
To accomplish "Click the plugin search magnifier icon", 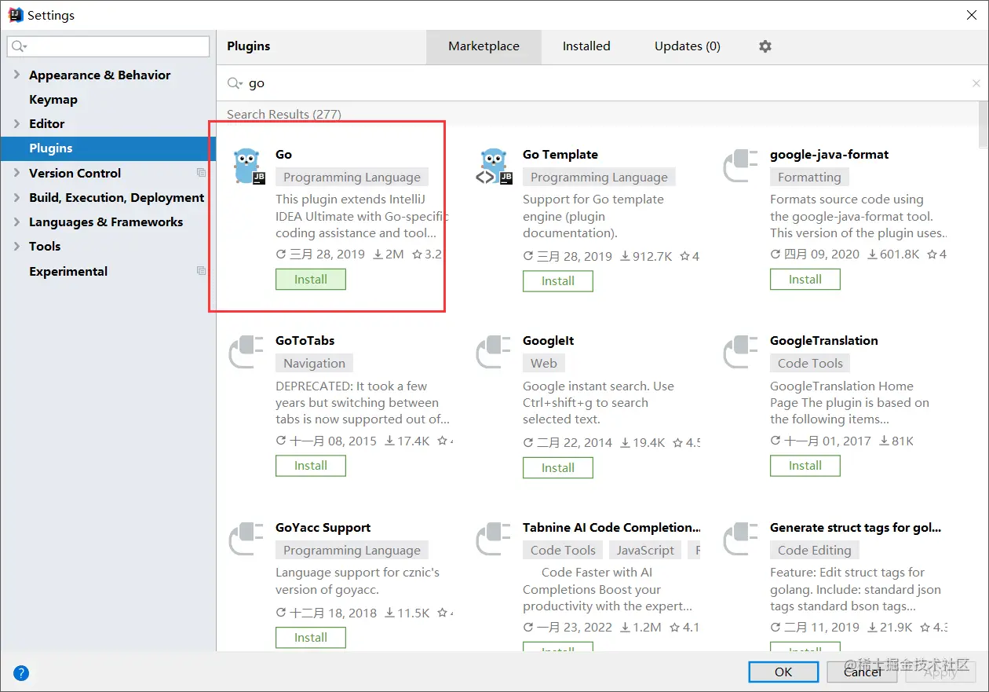I will tap(235, 83).
